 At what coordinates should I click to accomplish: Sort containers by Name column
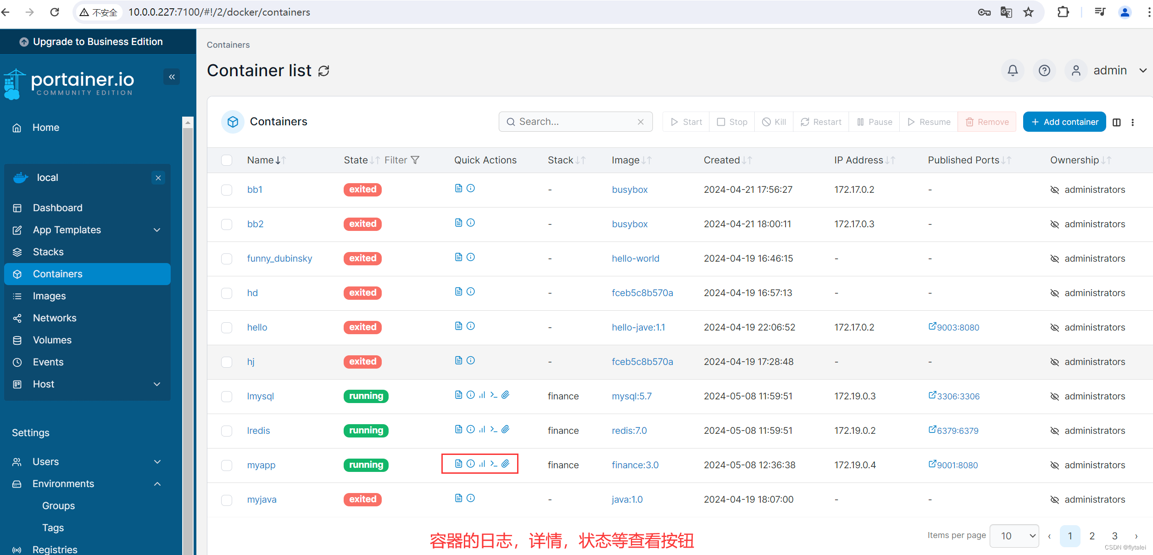click(267, 160)
